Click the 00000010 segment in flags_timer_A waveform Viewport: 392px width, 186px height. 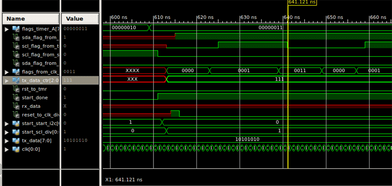click(x=124, y=28)
